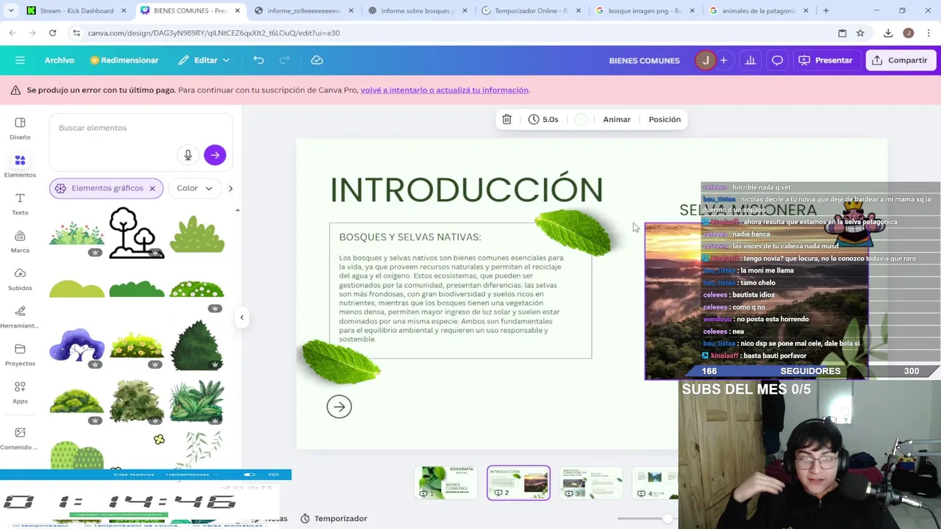Switch to the Informe sobre bosques tab
The height and width of the screenshot is (529, 941).
pyautogui.click(x=418, y=11)
